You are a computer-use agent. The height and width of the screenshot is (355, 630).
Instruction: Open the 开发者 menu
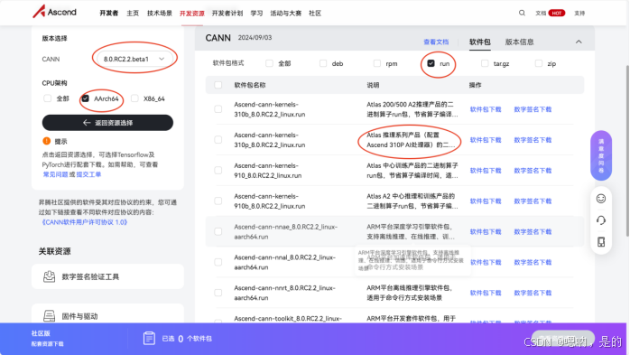coord(109,14)
